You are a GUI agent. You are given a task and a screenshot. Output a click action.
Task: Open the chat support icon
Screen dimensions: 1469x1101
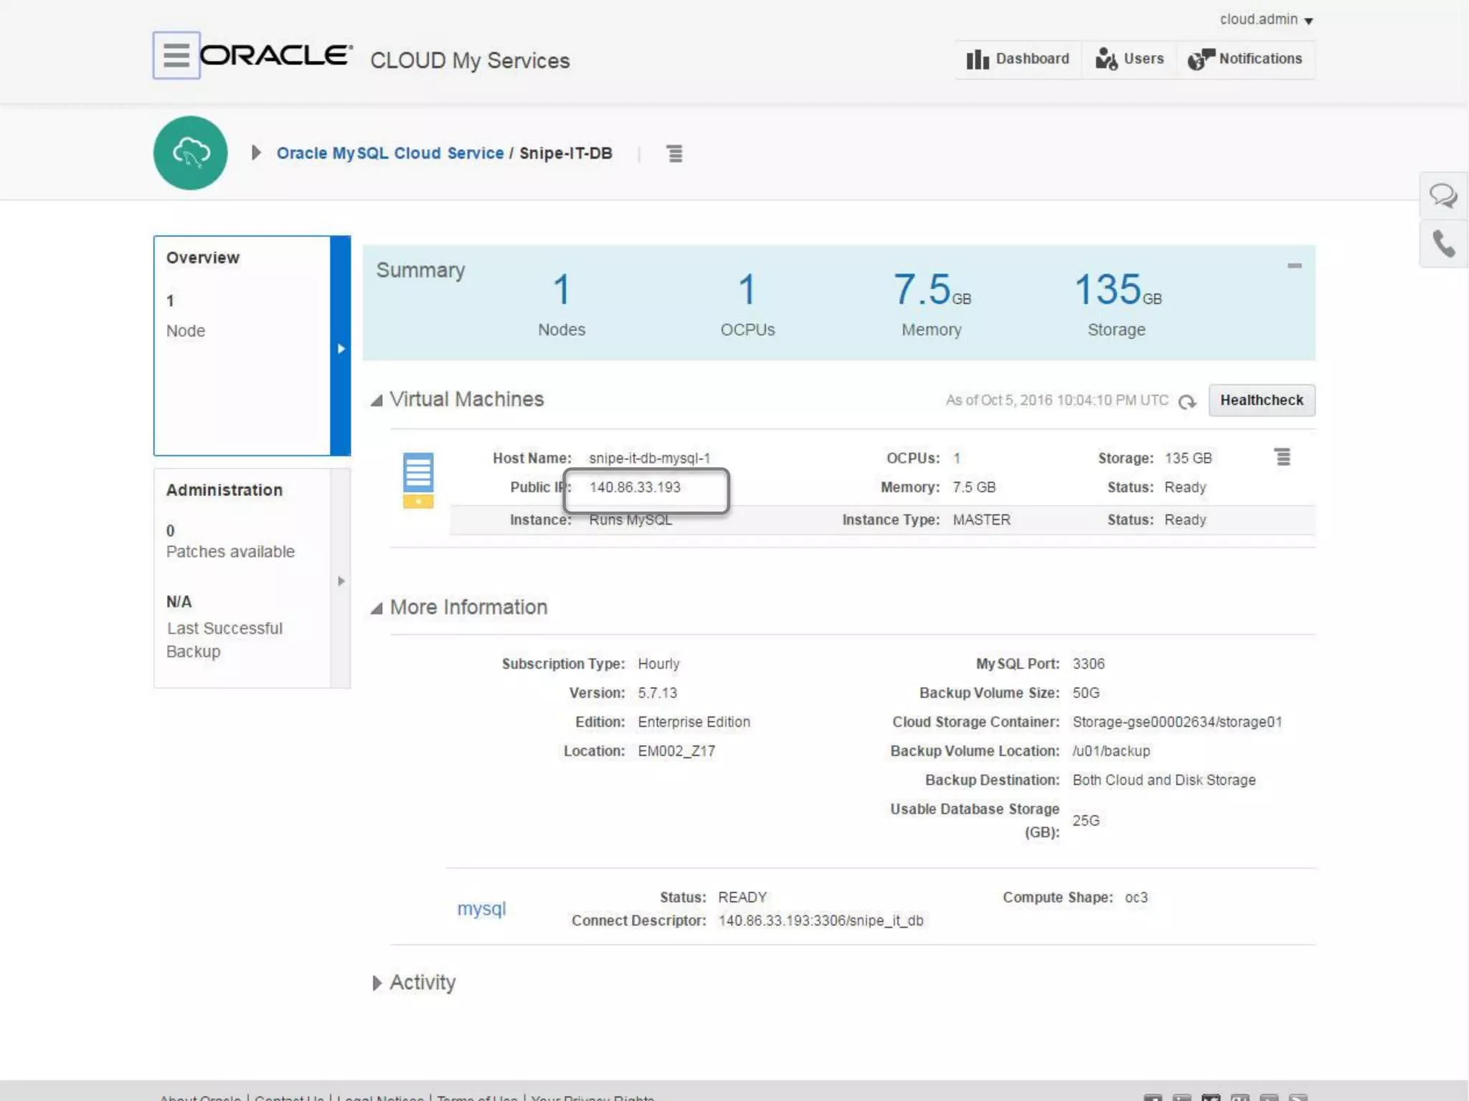pos(1443,196)
